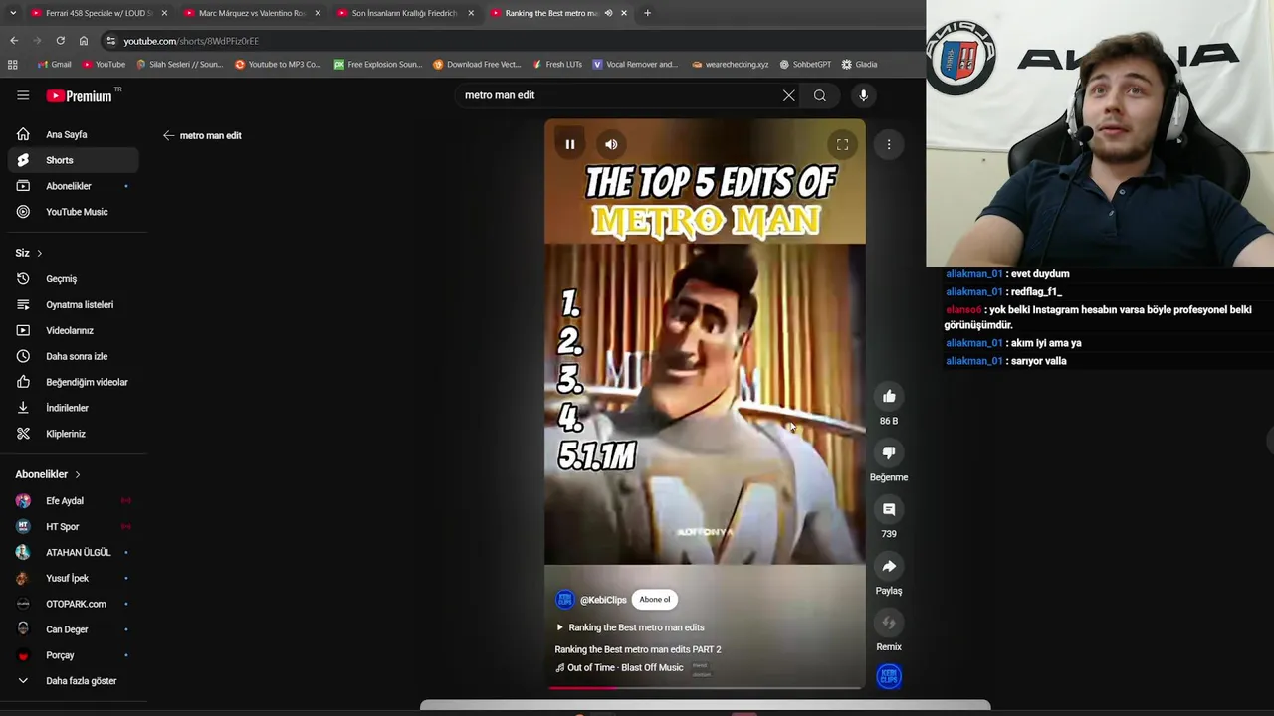Like the Short with thumbs up
Viewport: 1274px width, 716px height.
889,397
